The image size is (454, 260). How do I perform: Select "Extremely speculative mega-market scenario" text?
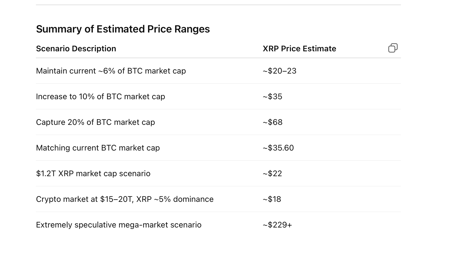tap(119, 225)
